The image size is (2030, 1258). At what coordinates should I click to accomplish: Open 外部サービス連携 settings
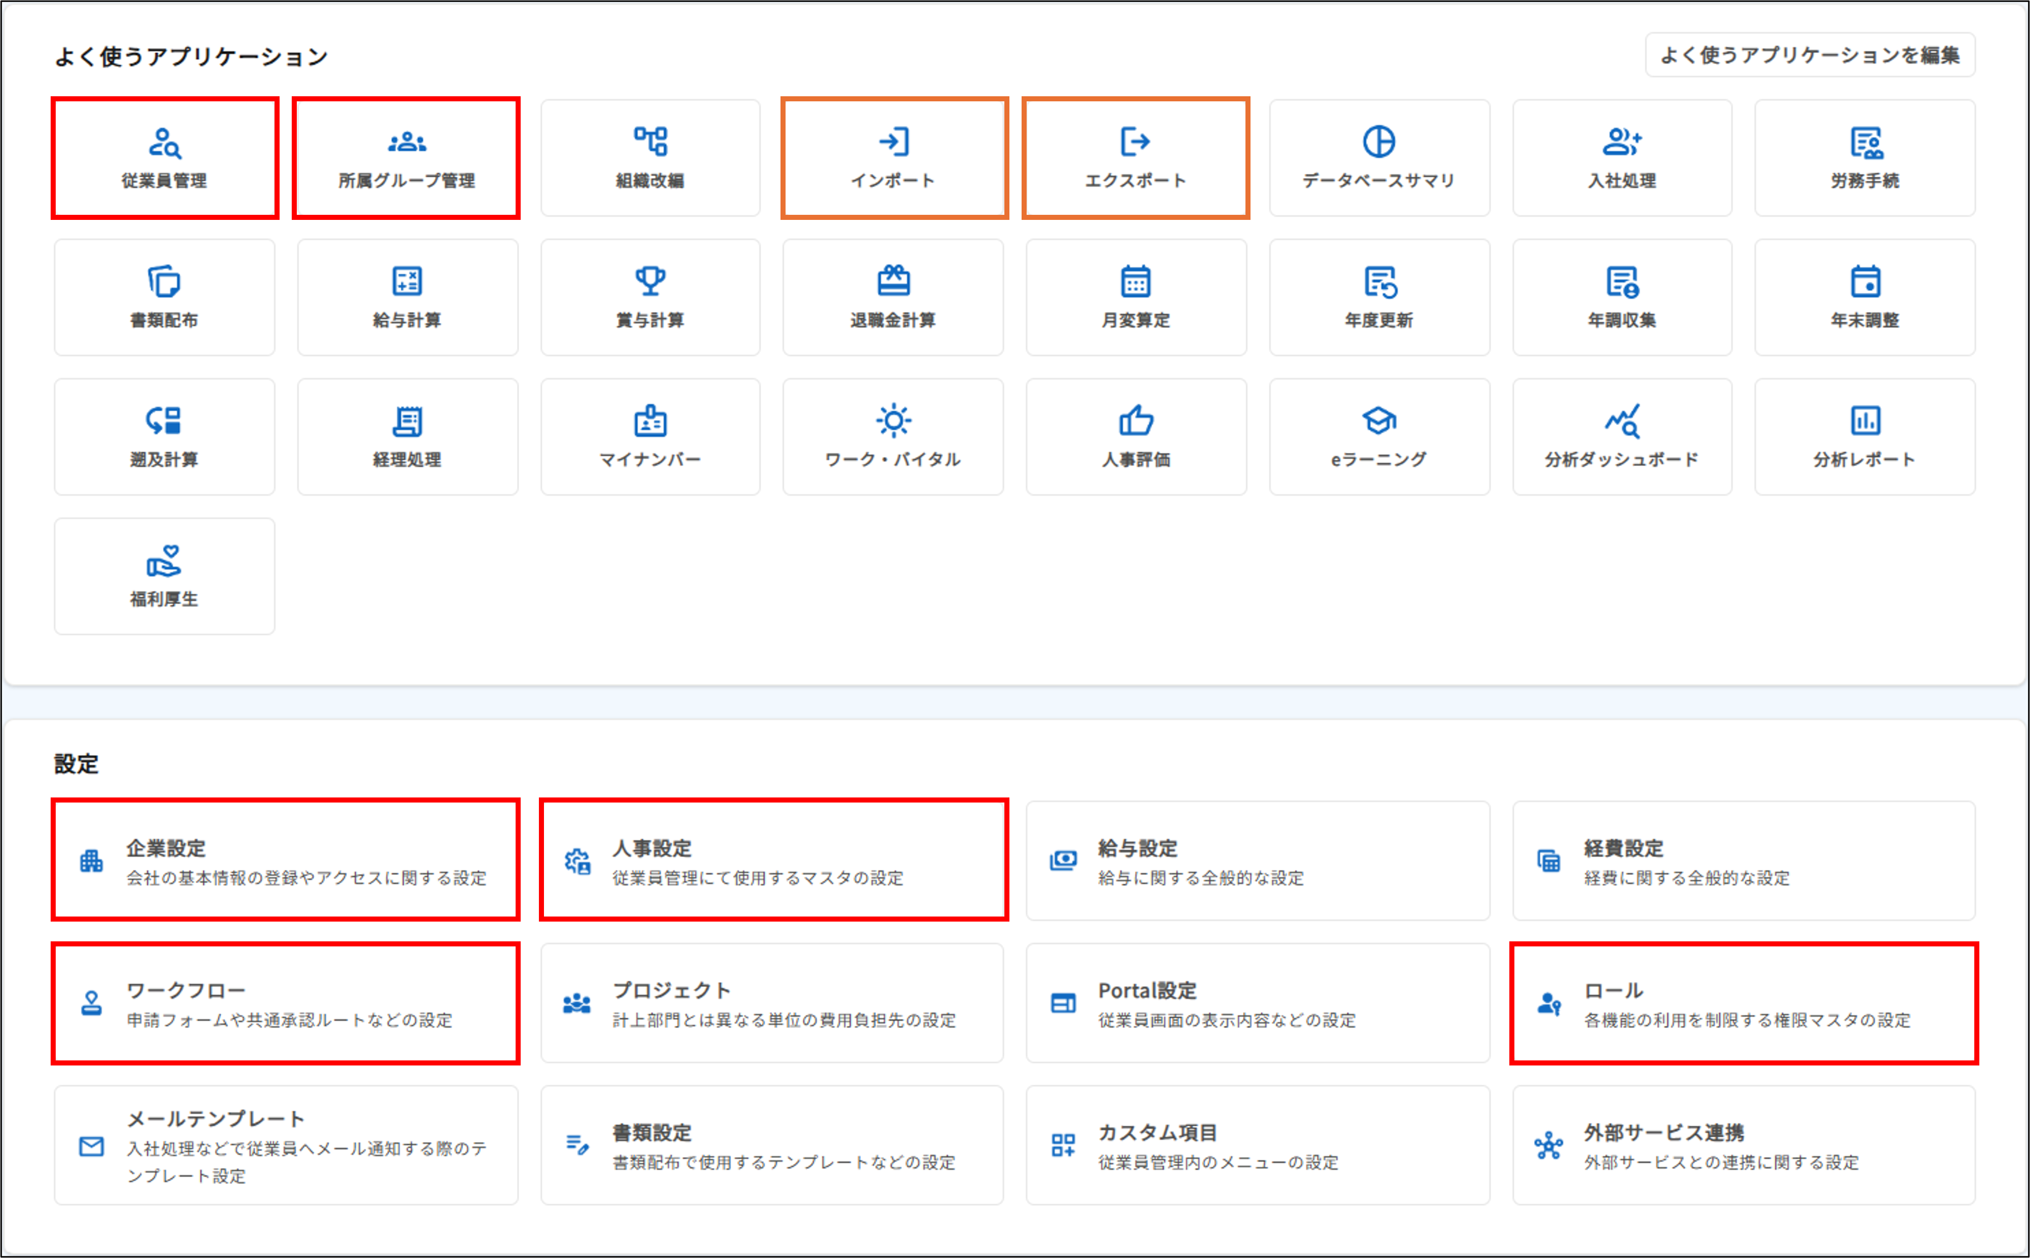(1743, 1145)
